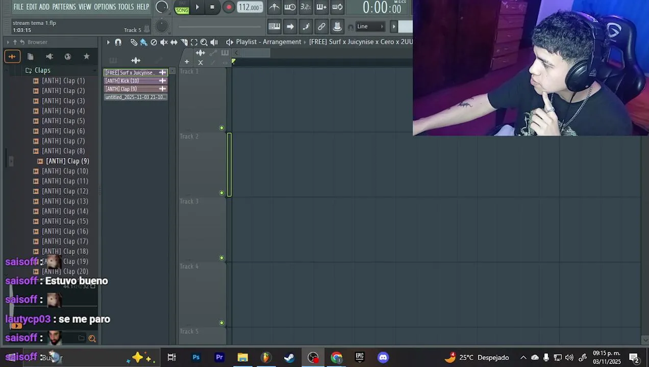Open the ADD menu
Image resolution: width=649 pixels, height=367 pixels.
(44, 7)
